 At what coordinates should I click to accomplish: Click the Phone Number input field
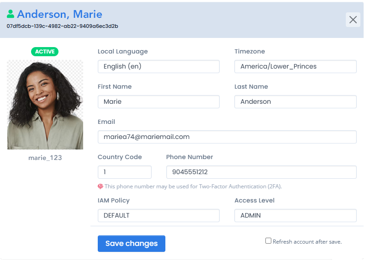click(x=261, y=172)
